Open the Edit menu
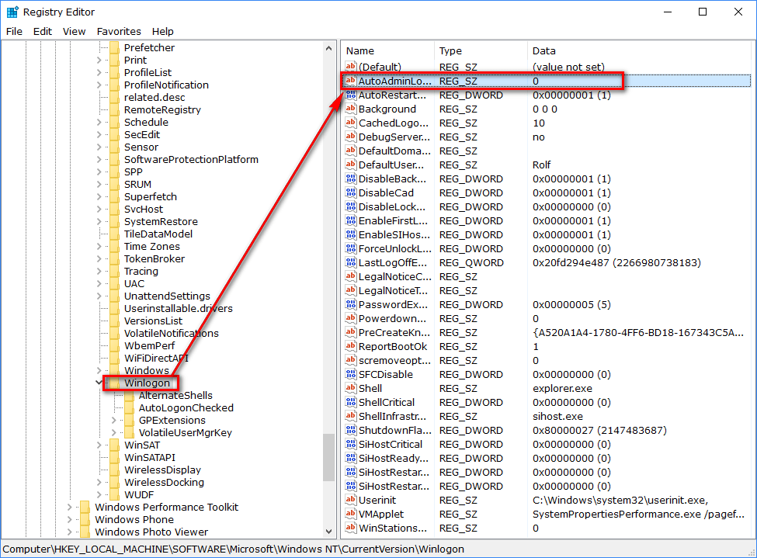Viewport: 757px width, 558px height. point(43,31)
